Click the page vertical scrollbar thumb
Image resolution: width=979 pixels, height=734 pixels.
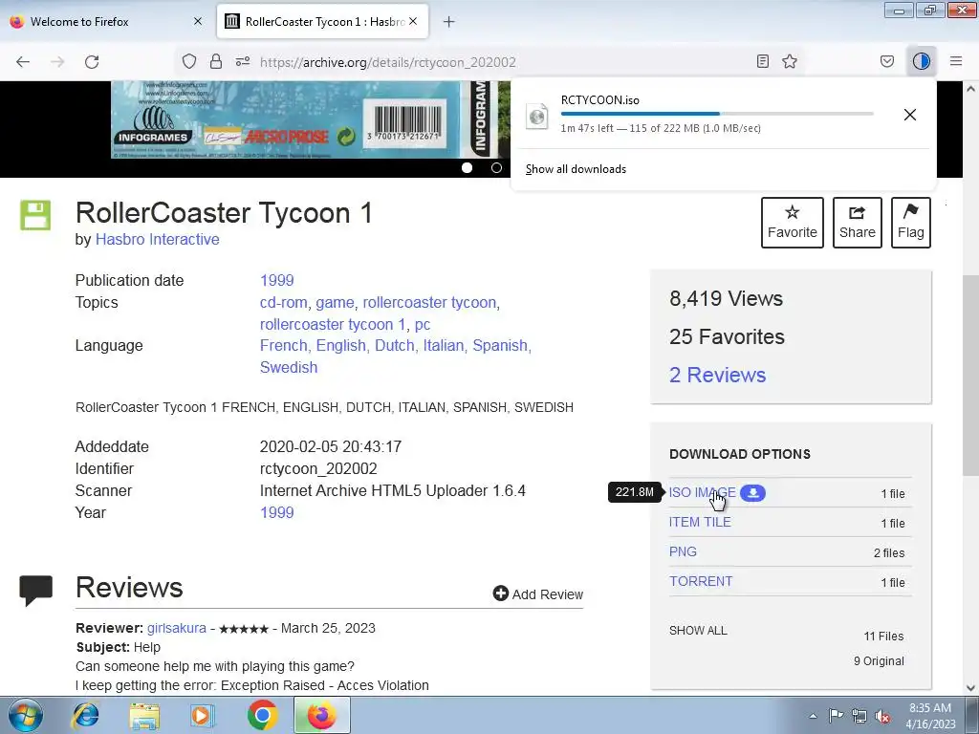coord(971,375)
